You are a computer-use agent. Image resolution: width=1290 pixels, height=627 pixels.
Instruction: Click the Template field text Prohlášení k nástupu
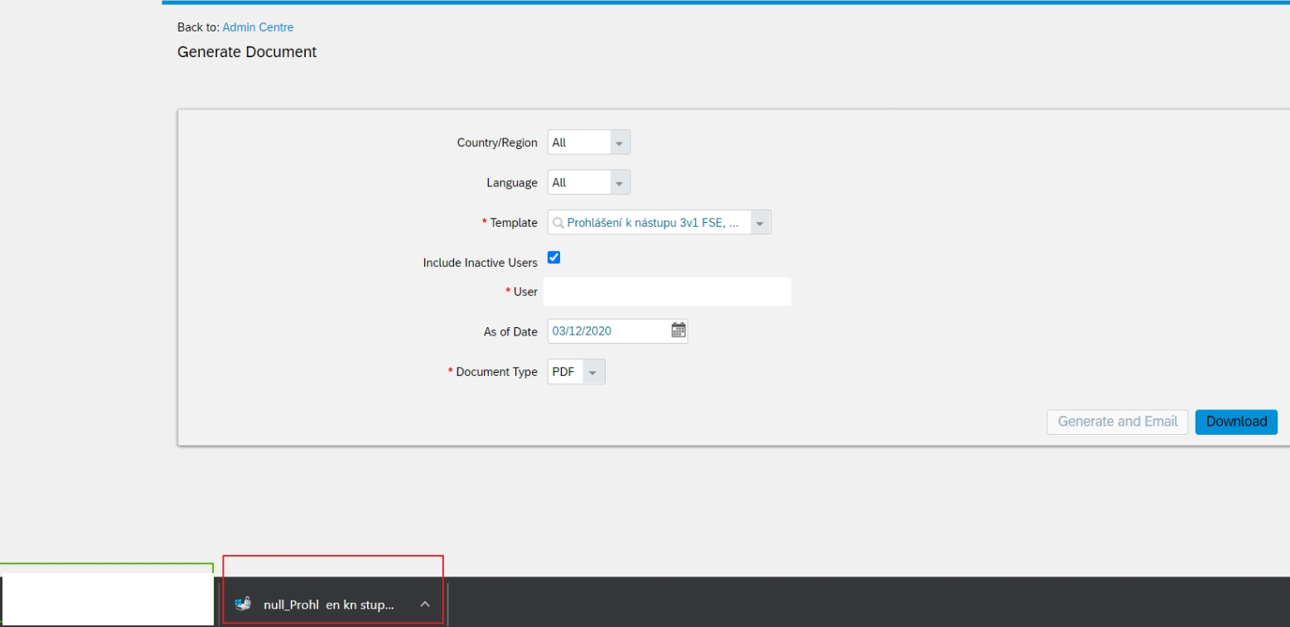(x=652, y=223)
